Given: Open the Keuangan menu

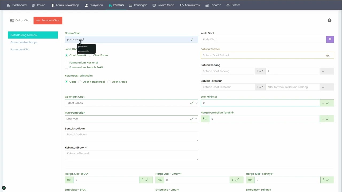Looking at the screenshot, I should click(x=138, y=5).
